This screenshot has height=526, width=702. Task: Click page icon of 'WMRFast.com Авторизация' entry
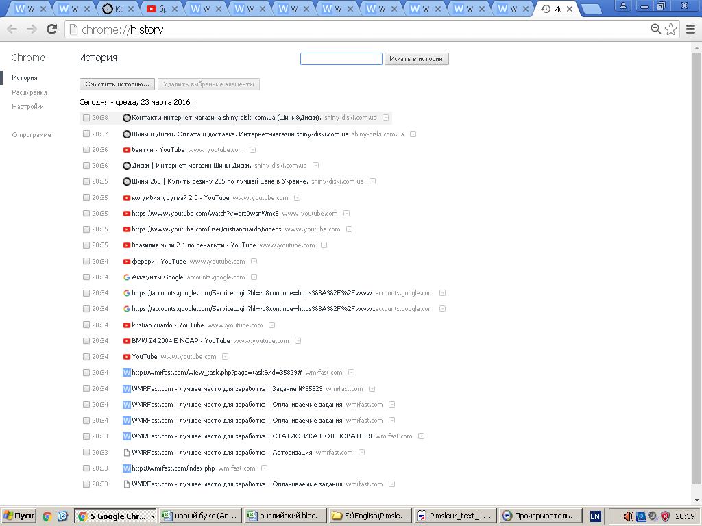pos(127,453)
